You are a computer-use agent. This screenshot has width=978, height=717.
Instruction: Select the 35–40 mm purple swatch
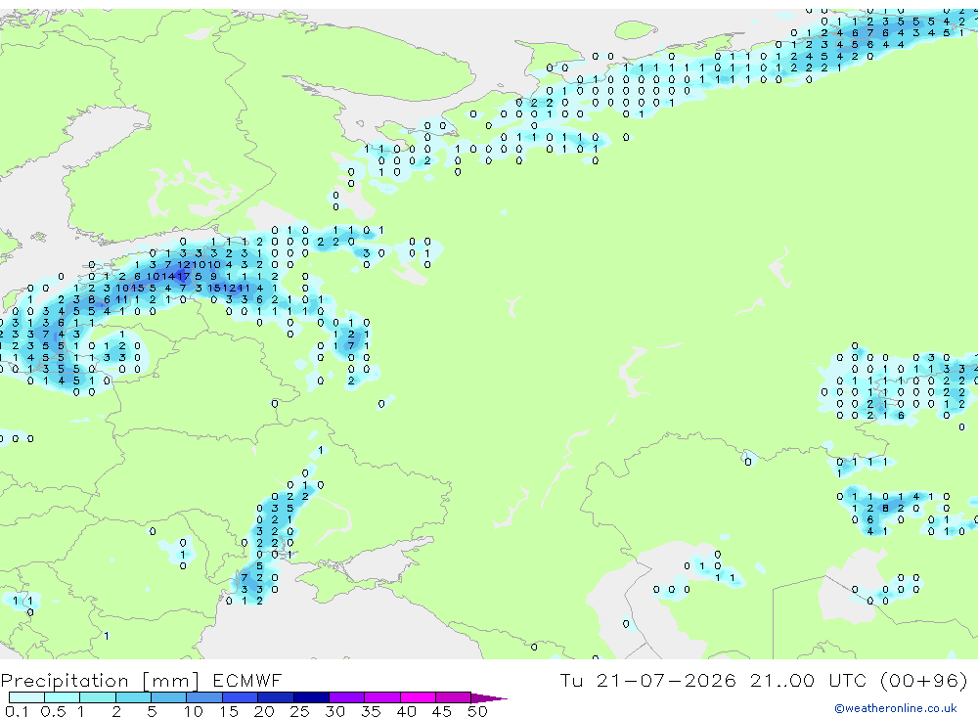click(382, 697)
